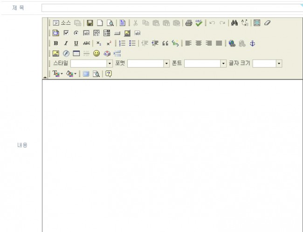This screenshot has width=303, height=232.
Task: Click the Save floppy disk icon
Action: (x=90, y=23)
